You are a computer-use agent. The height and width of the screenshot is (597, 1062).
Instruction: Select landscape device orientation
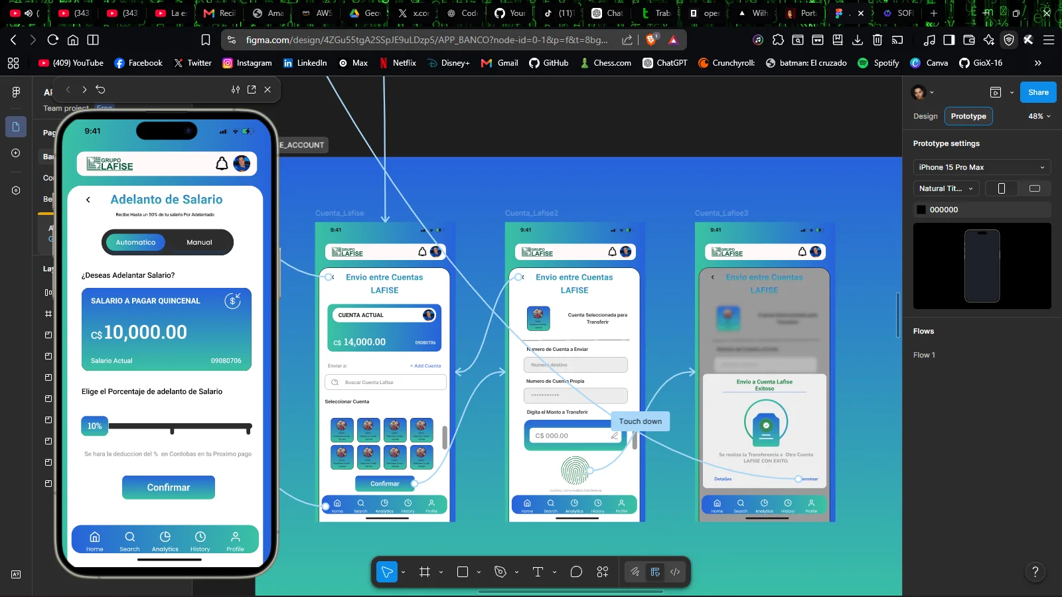point(1034,188)
